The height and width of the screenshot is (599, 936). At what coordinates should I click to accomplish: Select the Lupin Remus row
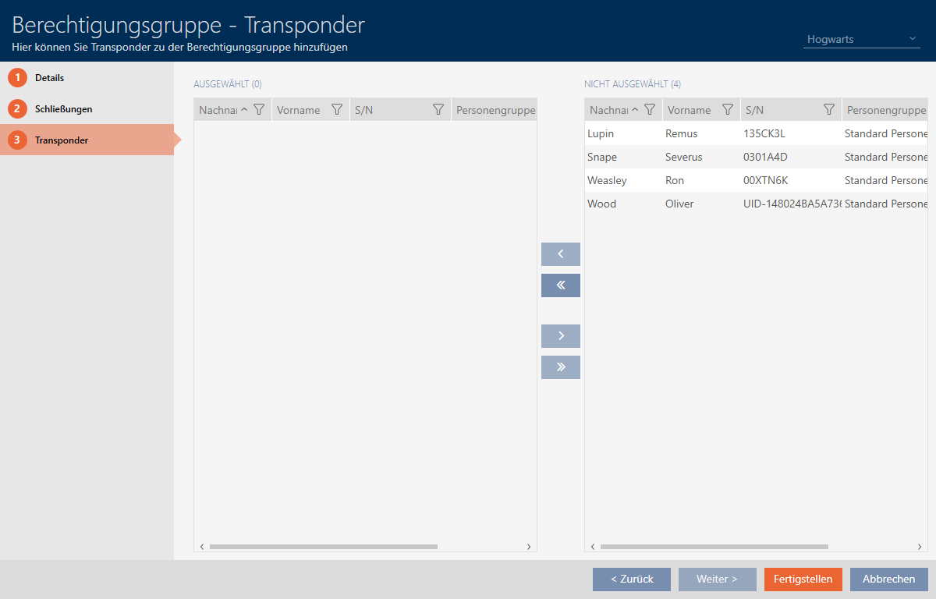702,133
